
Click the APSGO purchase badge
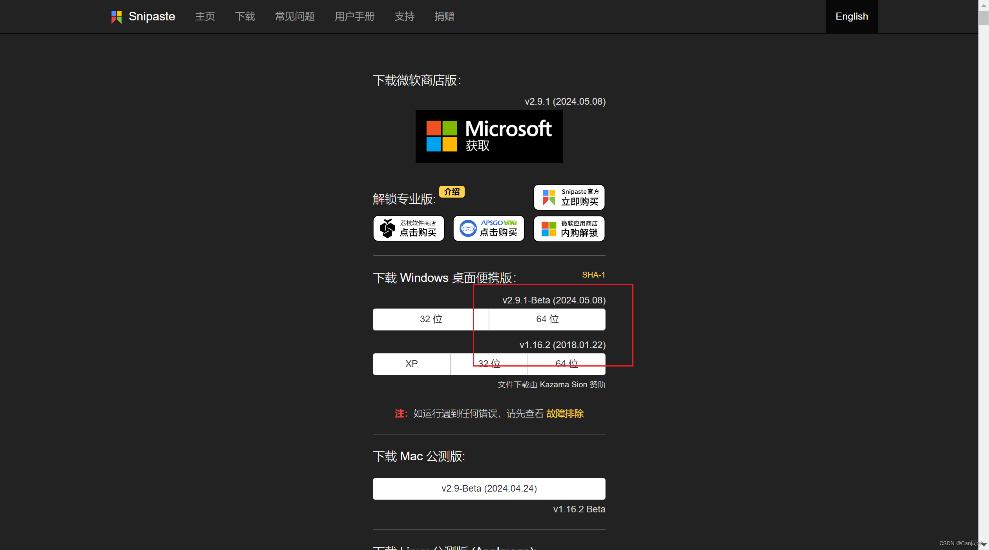click(x=488, y=228)
